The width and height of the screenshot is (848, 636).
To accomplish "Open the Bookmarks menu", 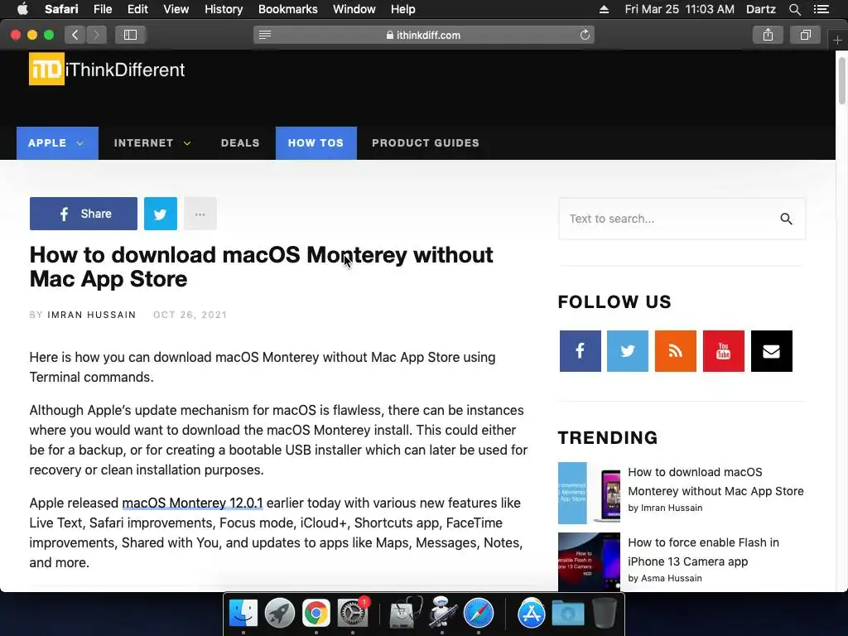I will tap(287, 9).
